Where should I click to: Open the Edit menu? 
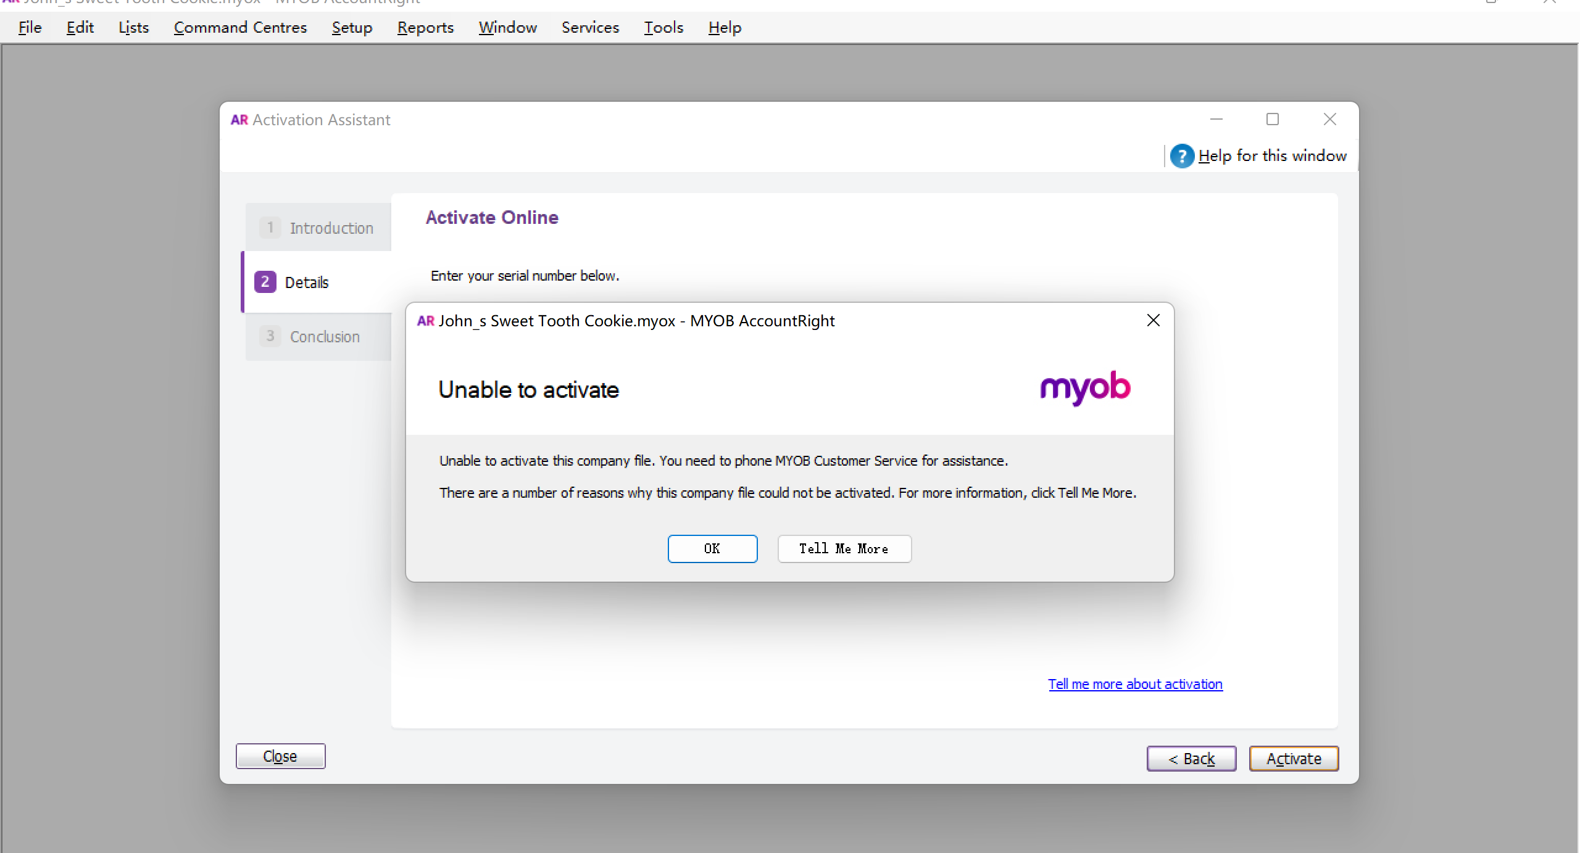pyautogui.click(x=80, y=28)
